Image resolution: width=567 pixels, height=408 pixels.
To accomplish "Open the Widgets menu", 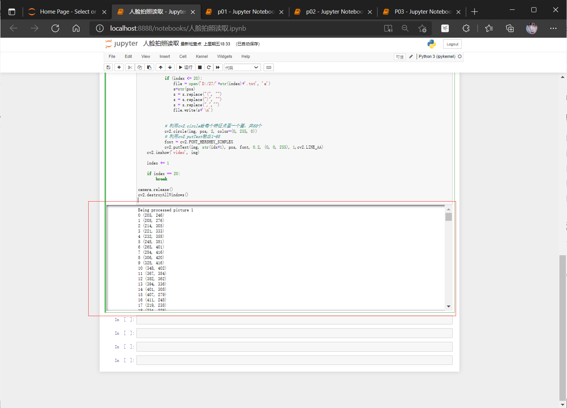I will (x=225, y=56).
